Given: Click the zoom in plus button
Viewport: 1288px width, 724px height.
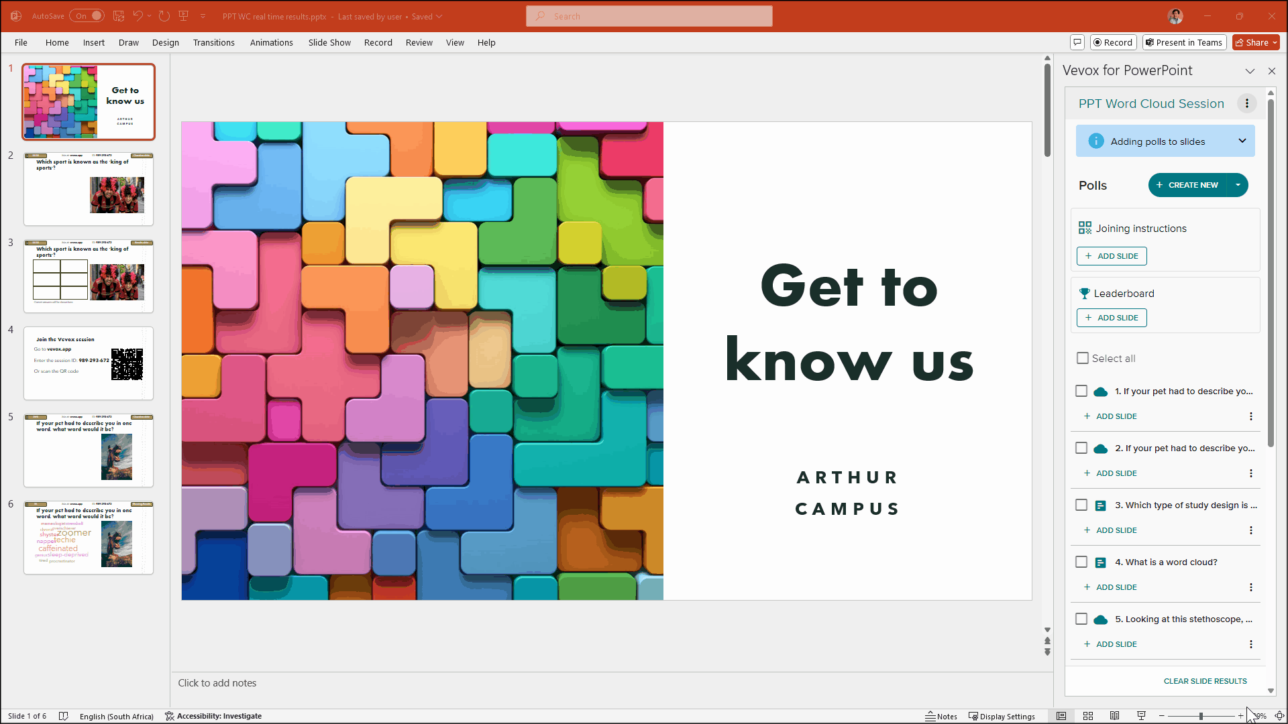Looking at the screenshot, I should point(1240,716).
